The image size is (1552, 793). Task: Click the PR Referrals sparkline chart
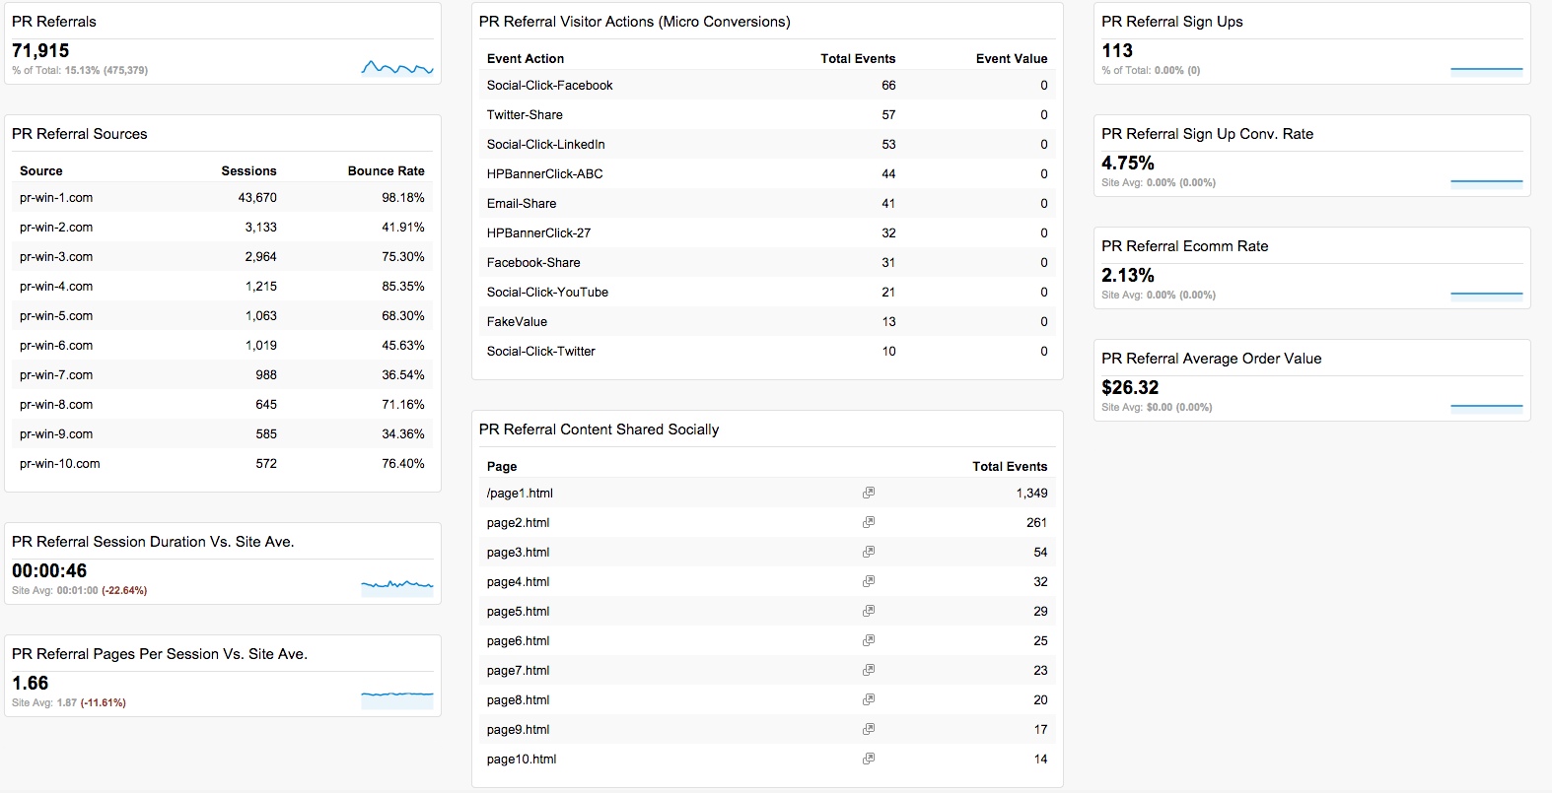[397, 67]
